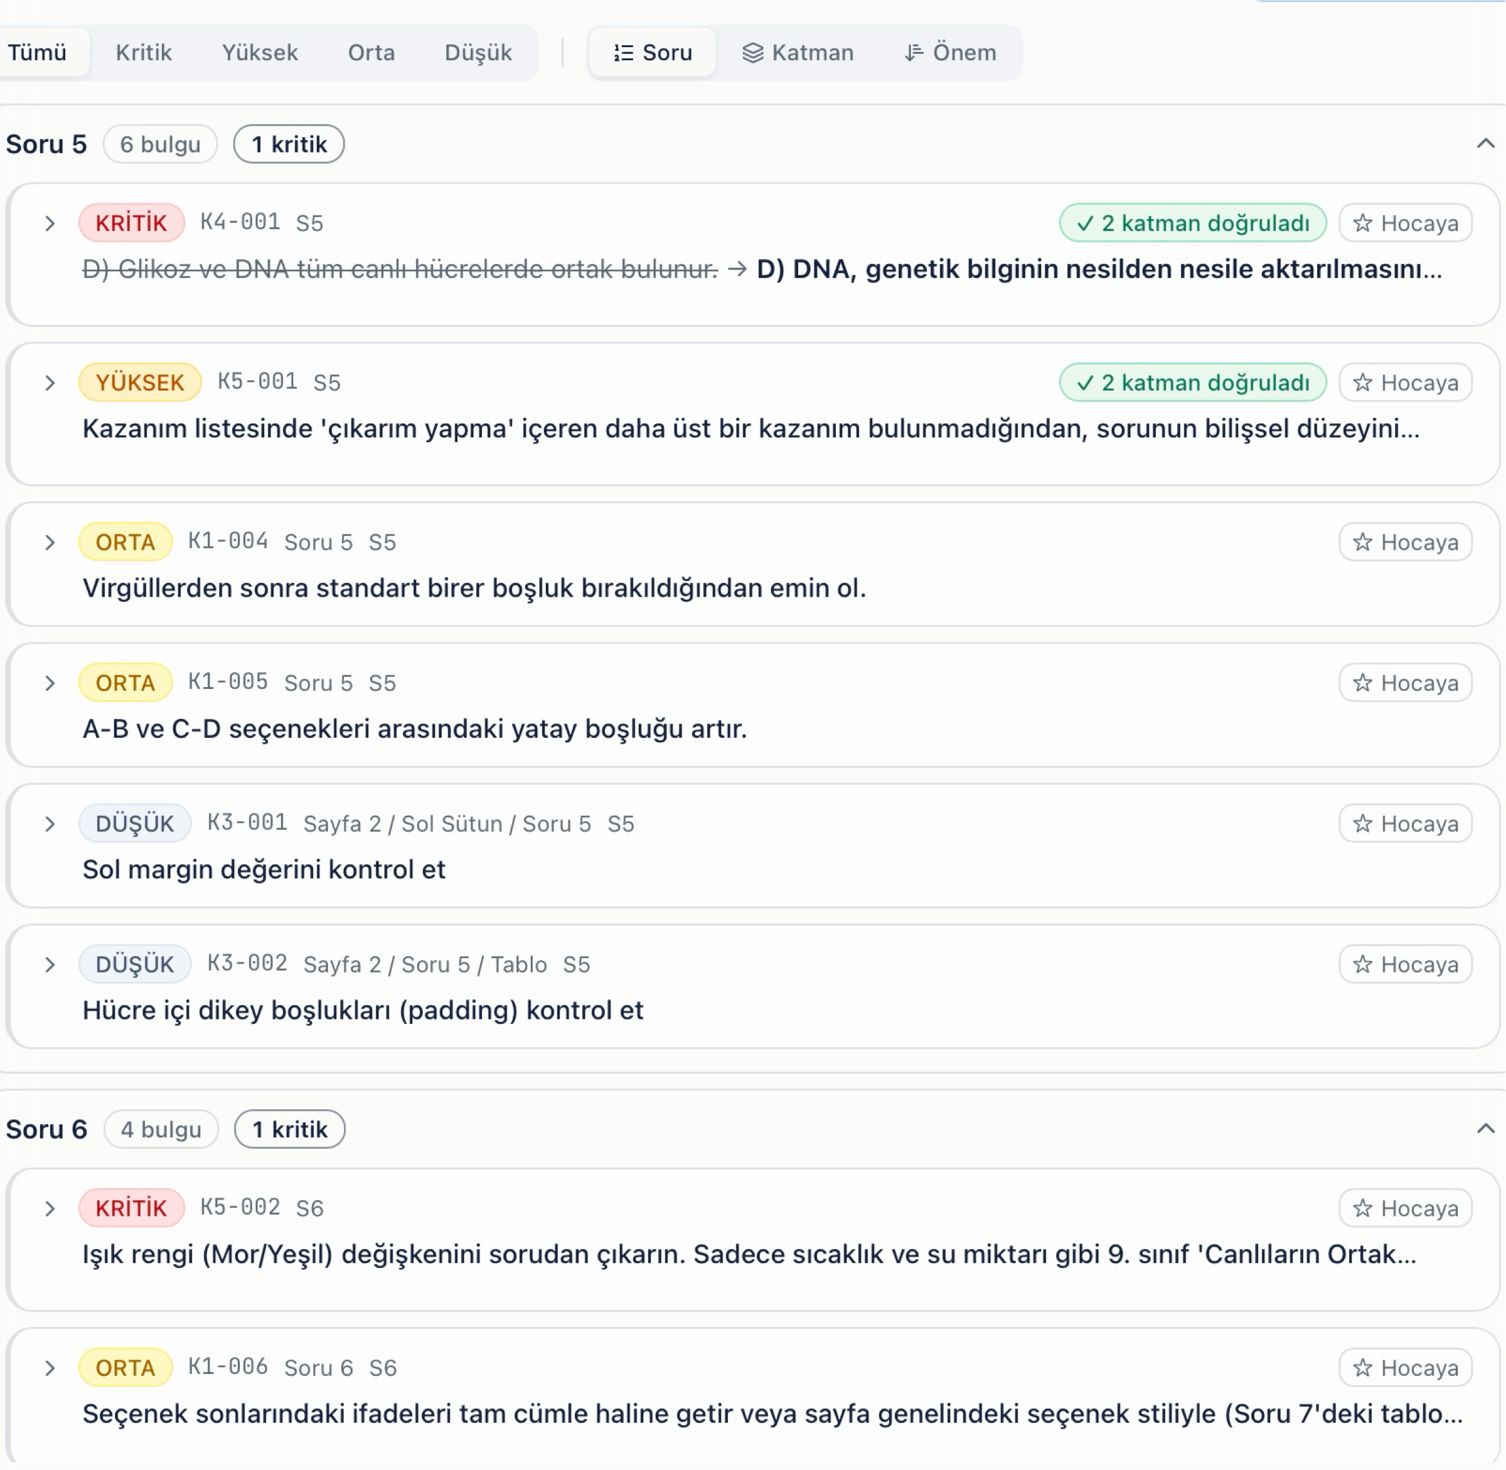Expand the K5-002 finding row

click(50, 1208)
